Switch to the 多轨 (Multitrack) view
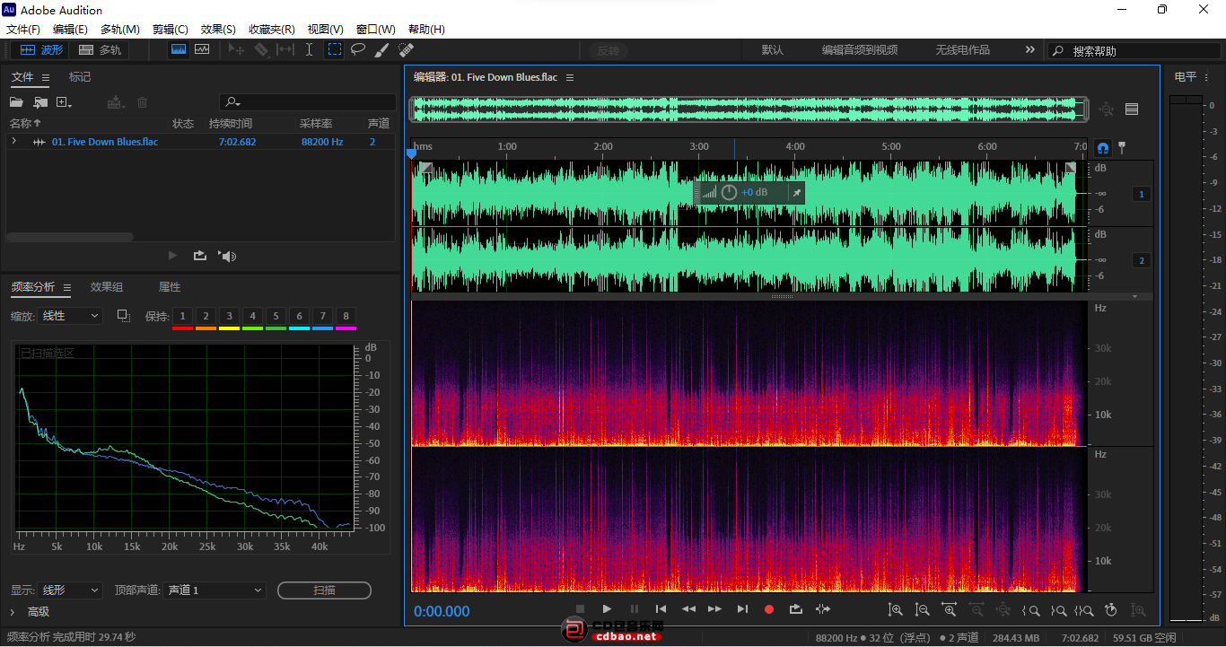 [x=100, y=50]
